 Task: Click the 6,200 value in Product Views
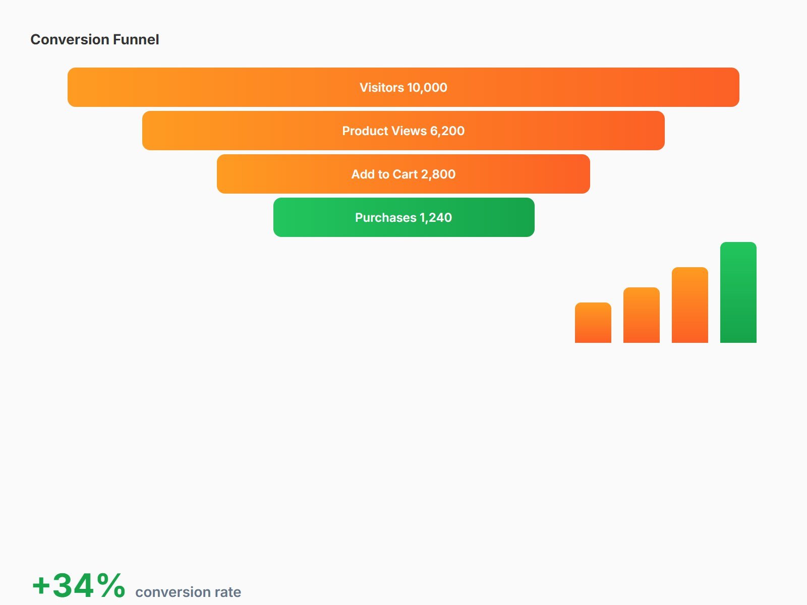(x=447, y=131)
